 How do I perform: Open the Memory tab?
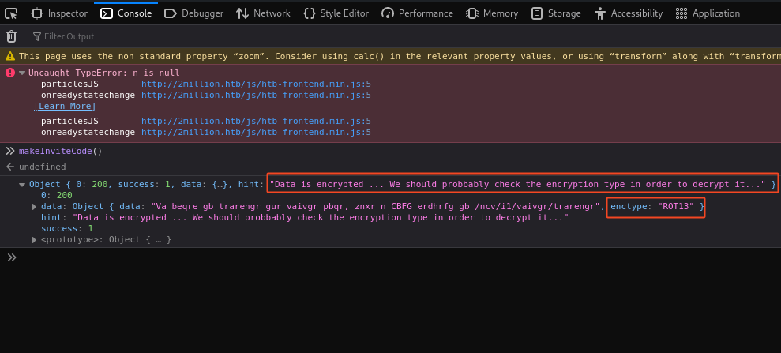coord(493,13)
